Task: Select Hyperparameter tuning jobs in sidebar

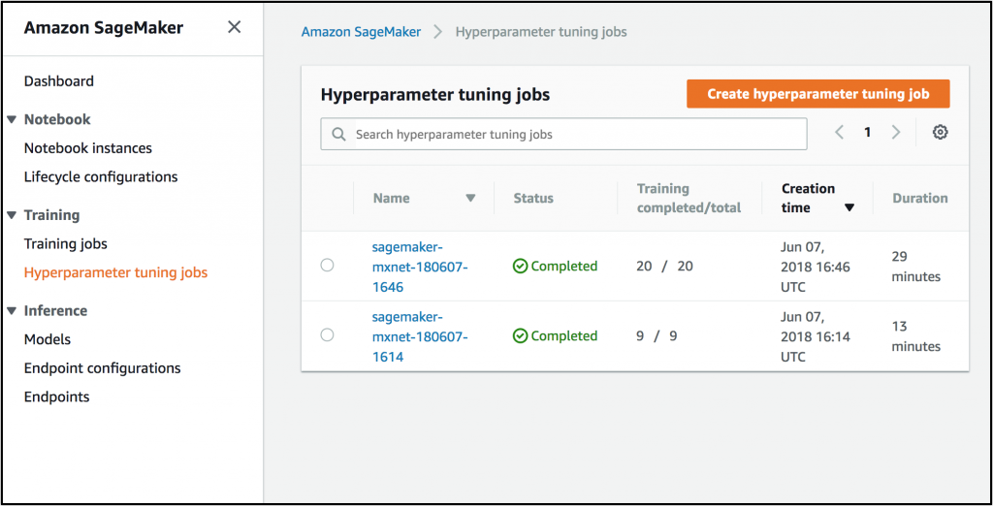Action: pyautogui.click(x=116, y=272)
